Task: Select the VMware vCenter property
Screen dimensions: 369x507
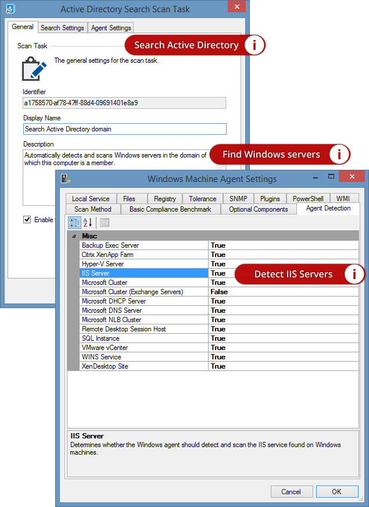Action: (x=144, y=348)
